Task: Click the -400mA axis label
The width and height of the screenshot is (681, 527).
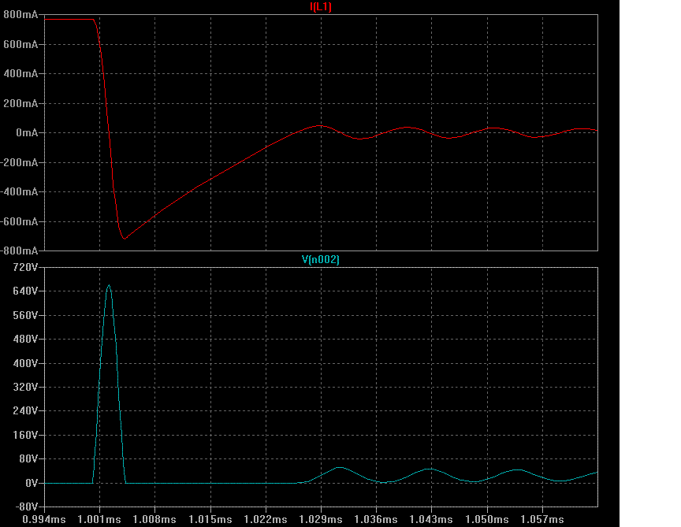Action: coord(20,192)
